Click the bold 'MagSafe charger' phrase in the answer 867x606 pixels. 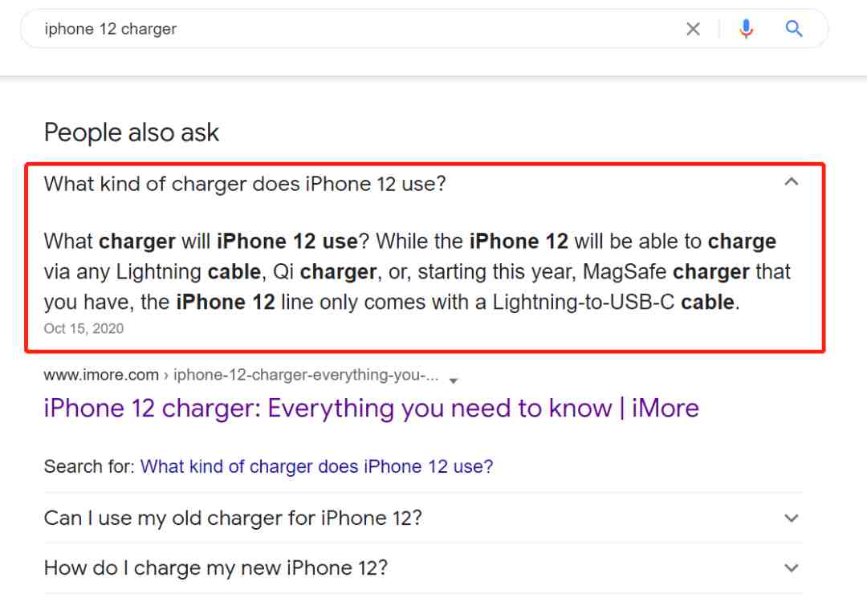click(x=666, y=272)
